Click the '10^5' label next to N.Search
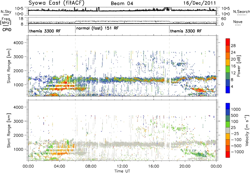Viewport: 250px width, 173px height. click(x=225, y=8)
